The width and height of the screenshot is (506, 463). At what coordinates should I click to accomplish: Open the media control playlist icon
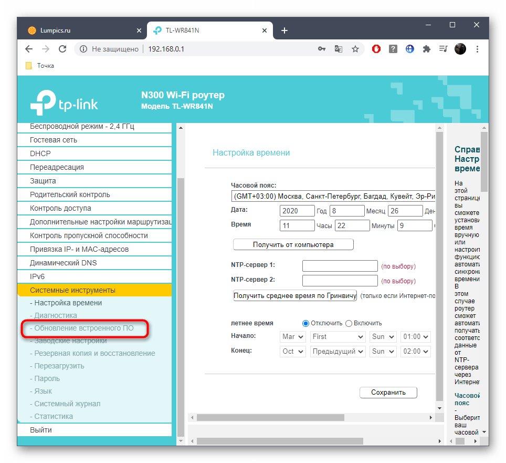coord(444,49)
